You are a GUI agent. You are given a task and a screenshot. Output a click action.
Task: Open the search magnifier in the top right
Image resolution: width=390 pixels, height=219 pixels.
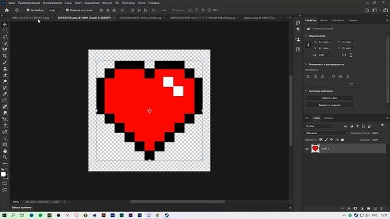(x=367, y=10)
